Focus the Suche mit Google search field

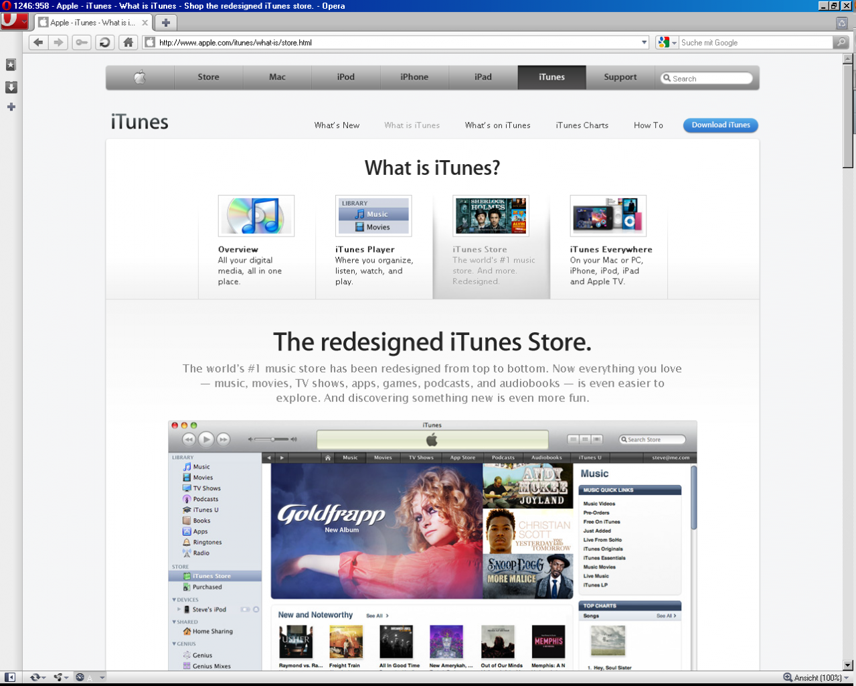click(x=756, y=42)
